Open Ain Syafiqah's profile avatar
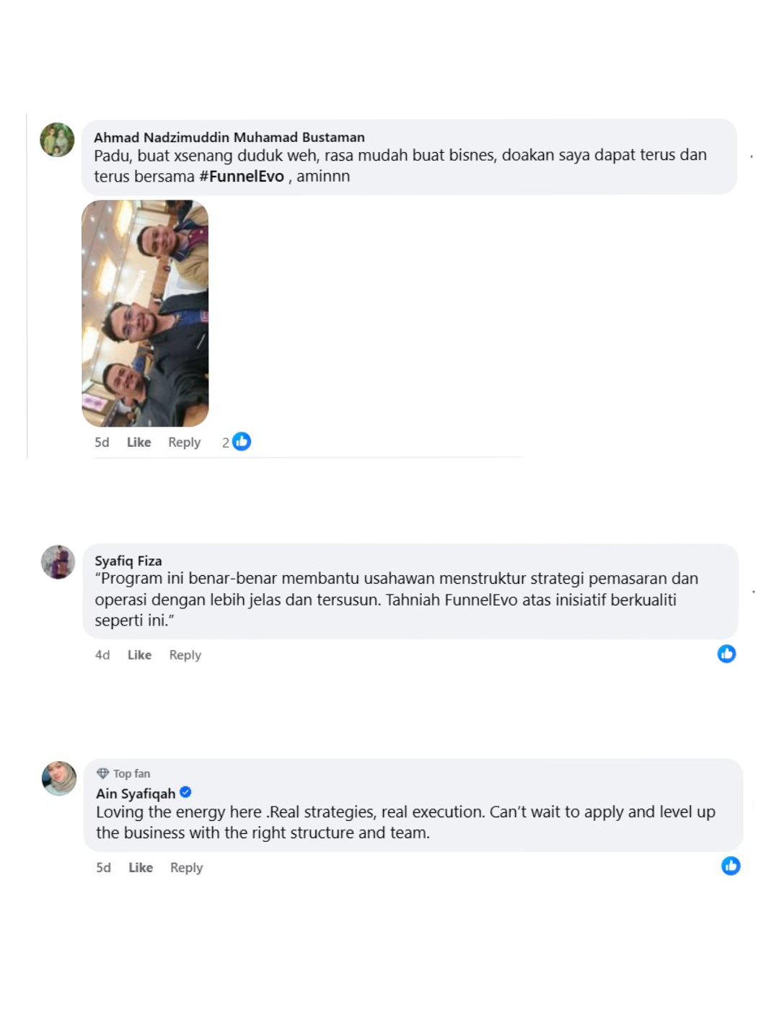 [x=59, y=778]
